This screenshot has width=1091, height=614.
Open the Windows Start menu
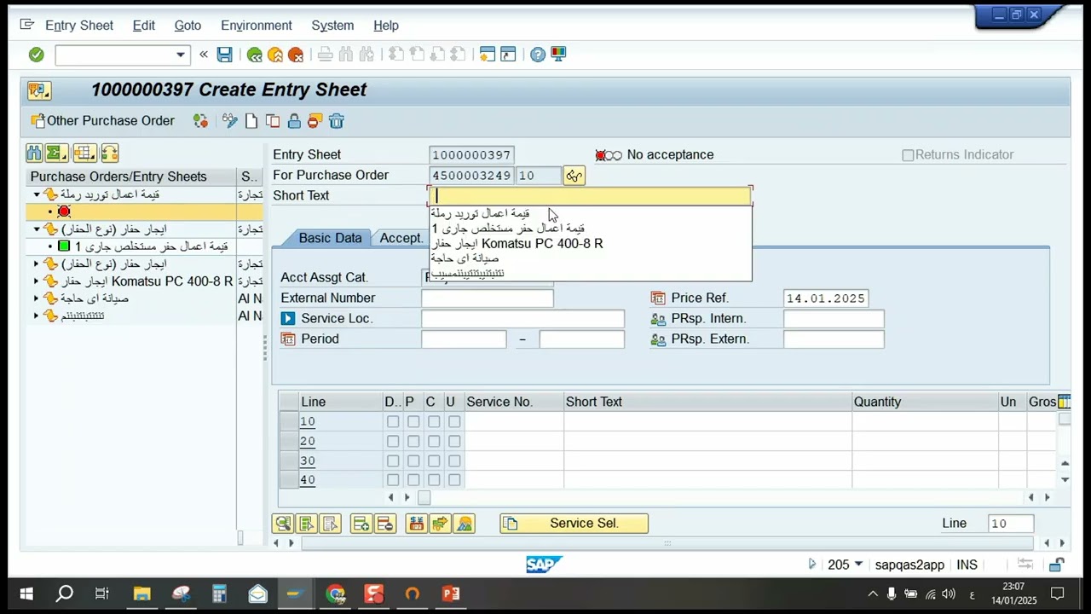(26, 594)
